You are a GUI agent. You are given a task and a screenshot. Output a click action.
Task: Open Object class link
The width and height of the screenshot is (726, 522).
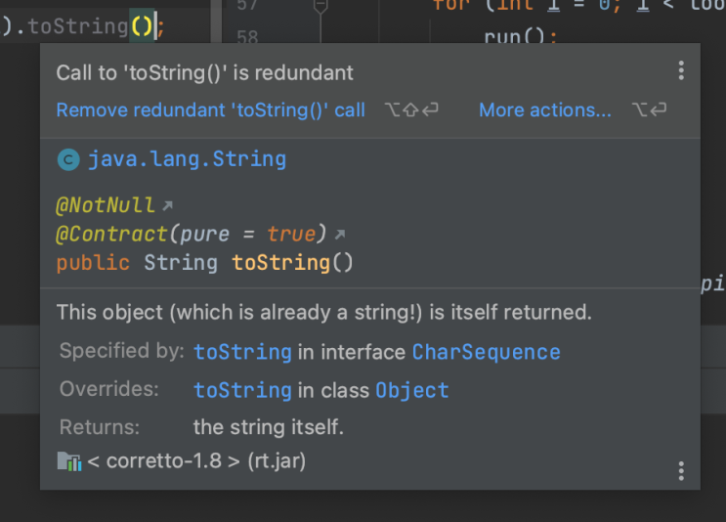pos(412,390)
